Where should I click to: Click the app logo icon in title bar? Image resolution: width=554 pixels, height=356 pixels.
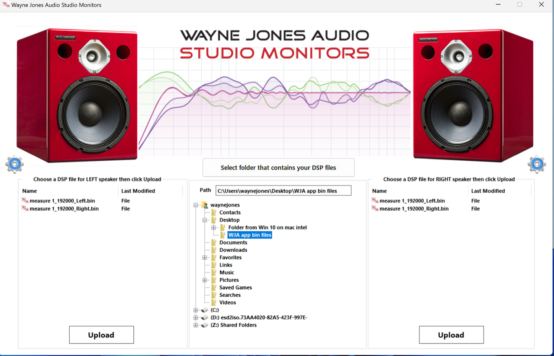click(6, 5)
